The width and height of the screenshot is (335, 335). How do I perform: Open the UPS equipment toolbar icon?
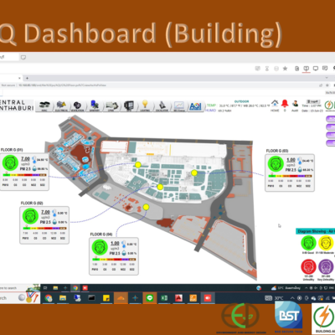pos(111,106)
